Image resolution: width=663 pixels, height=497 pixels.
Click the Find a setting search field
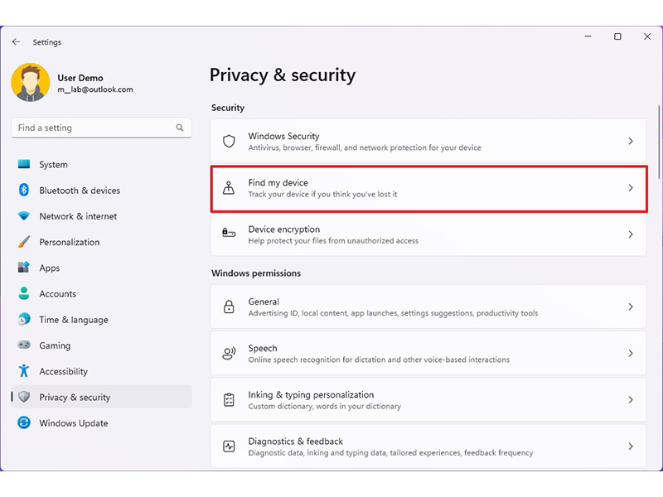point(101,128)
